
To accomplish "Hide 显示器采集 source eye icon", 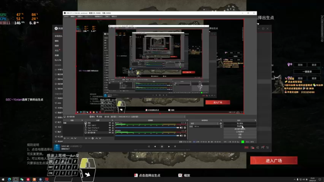I will (110, 133).
